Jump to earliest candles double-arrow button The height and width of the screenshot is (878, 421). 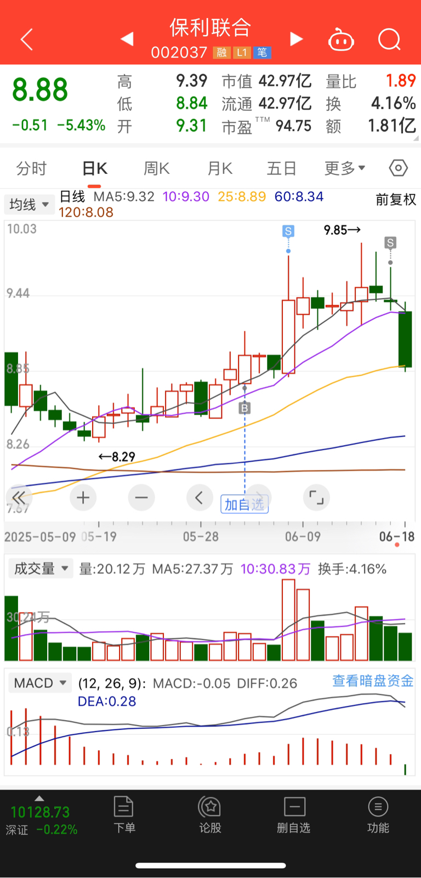click(19, 497)
